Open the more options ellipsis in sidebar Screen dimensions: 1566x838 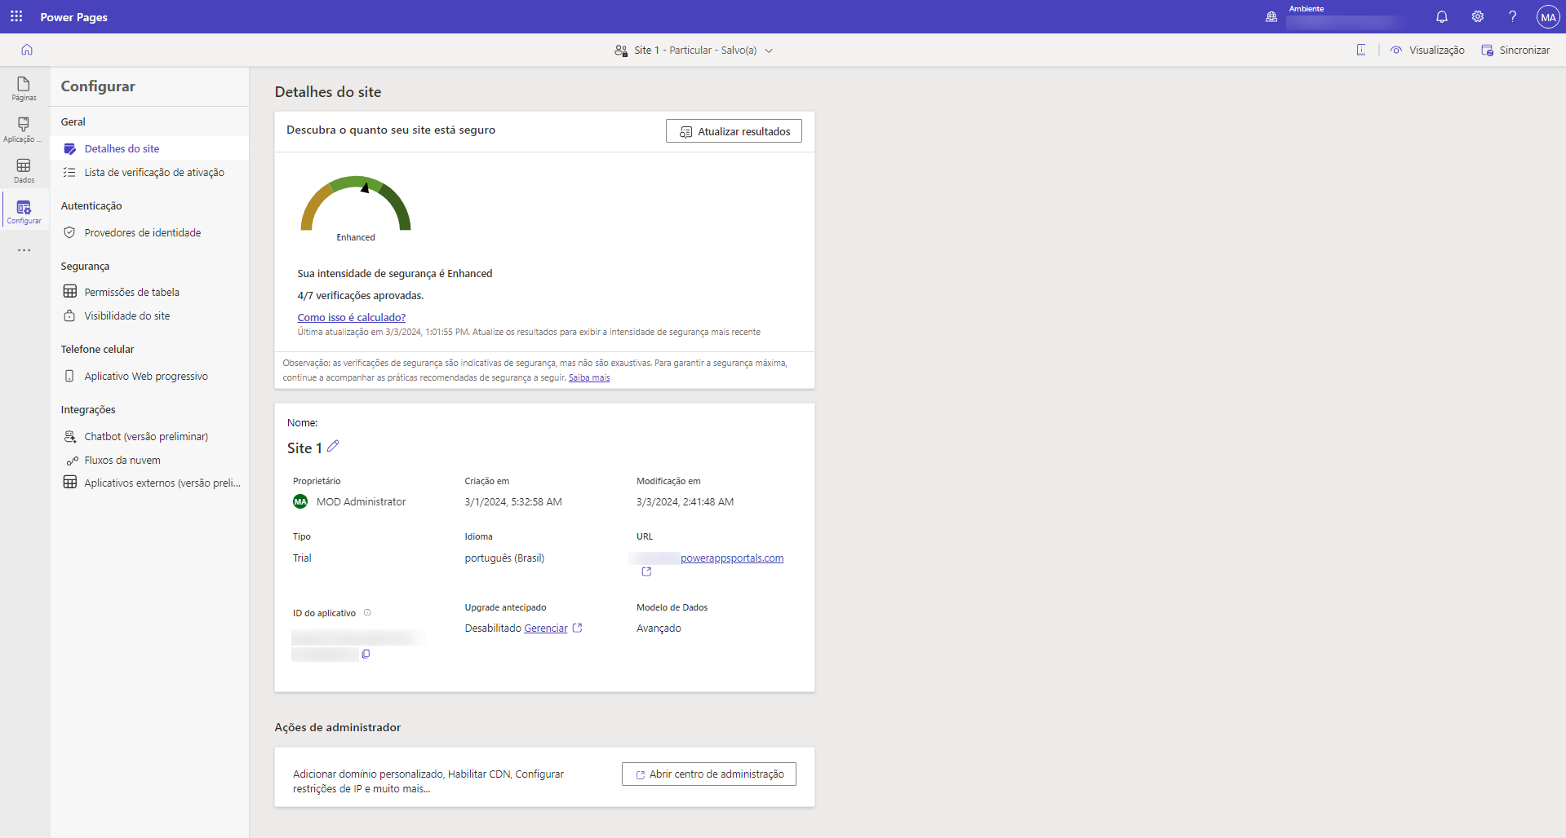24,250
